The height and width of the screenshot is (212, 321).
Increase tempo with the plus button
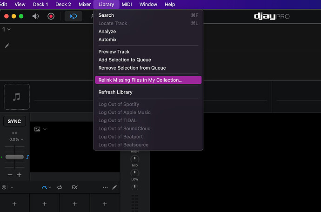point(19,175)
